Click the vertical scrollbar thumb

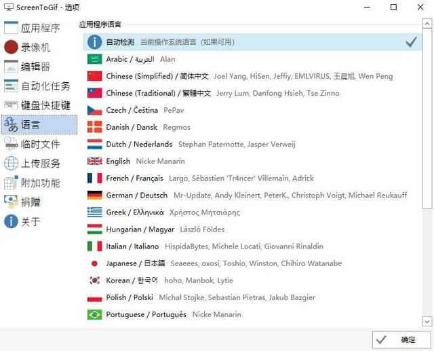[427, 119]
